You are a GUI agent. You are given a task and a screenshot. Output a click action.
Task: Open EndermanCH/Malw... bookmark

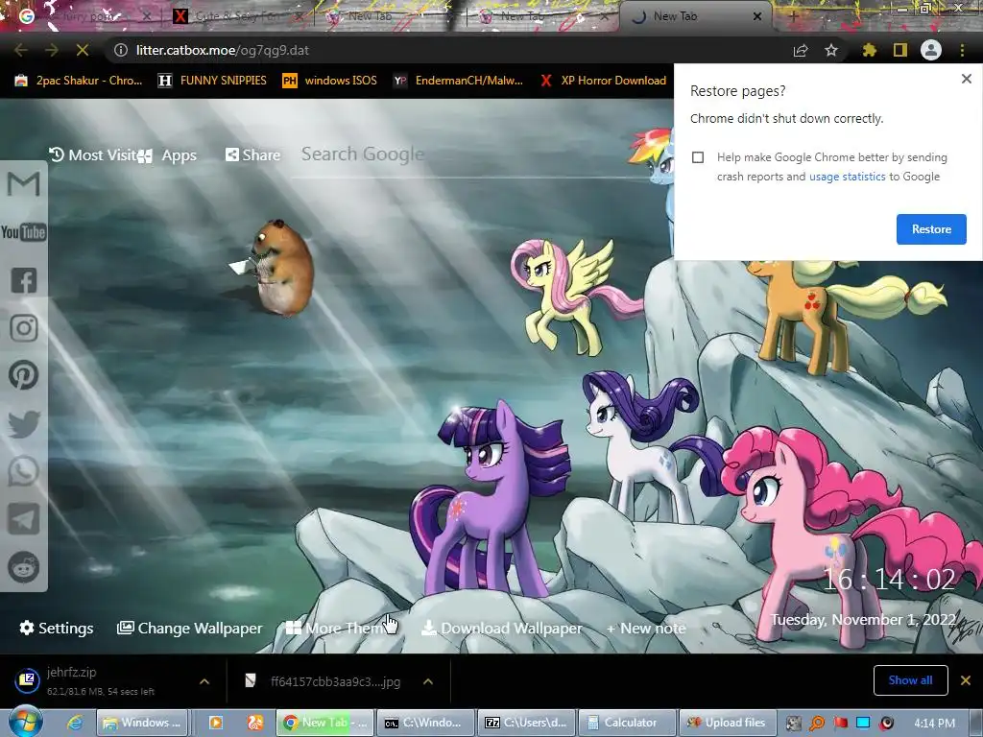tap(458, 81)
